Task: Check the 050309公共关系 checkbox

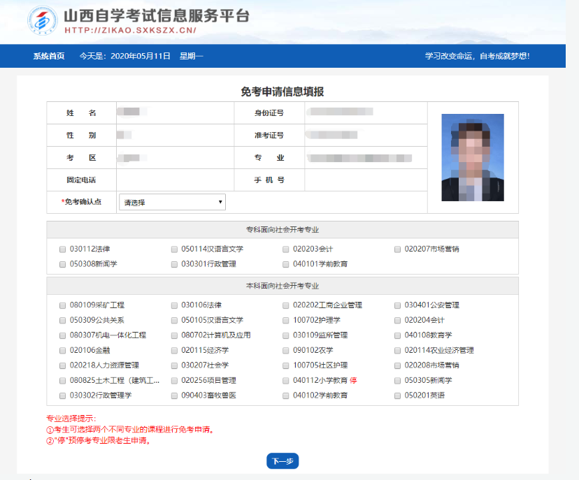Action: [62, 321]
